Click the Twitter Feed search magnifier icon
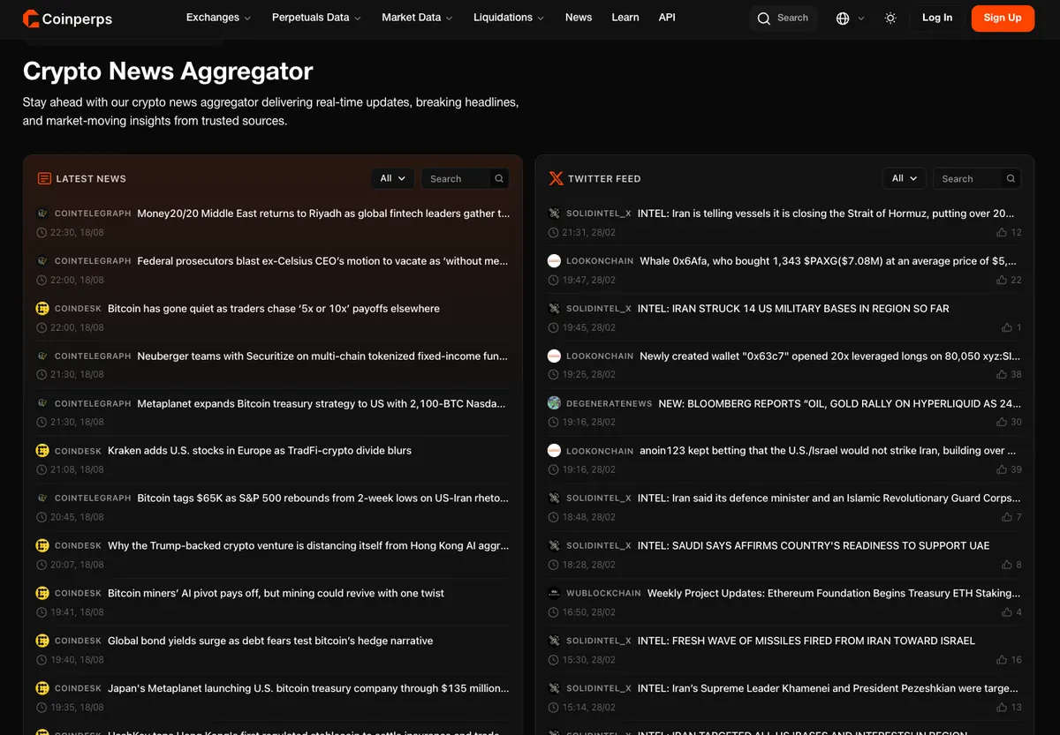Viewport: 1060px width, 735px height. [1011, 178]
